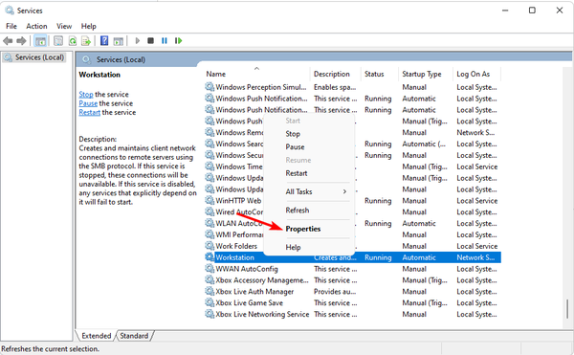Sort by the Name column header

[x=256, y=74]
